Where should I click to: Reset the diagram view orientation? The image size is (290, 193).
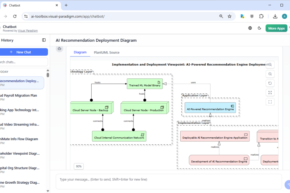tap(270, 83)
